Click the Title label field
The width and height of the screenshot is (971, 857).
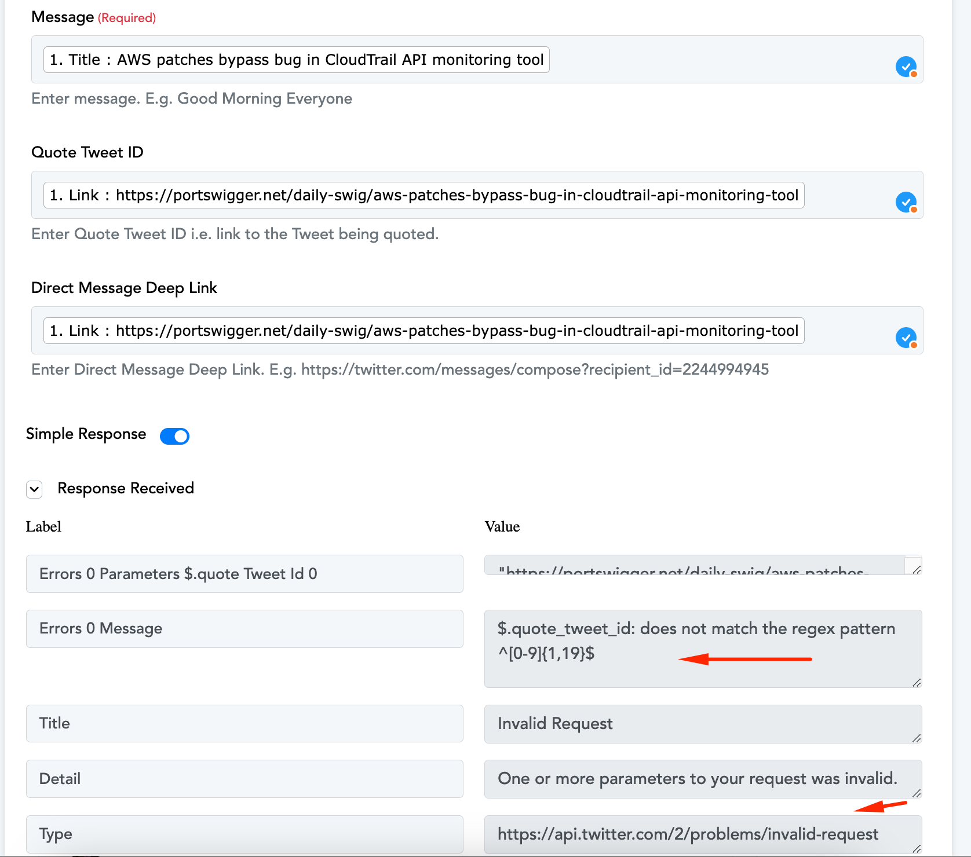tap(244, 724)
